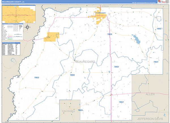The image size is (170, 123).
Task: Click the large blue lake shape
Action: tap(136, 39)
